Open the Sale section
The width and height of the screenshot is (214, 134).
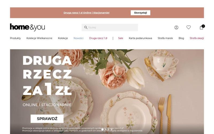pos(121,38)
